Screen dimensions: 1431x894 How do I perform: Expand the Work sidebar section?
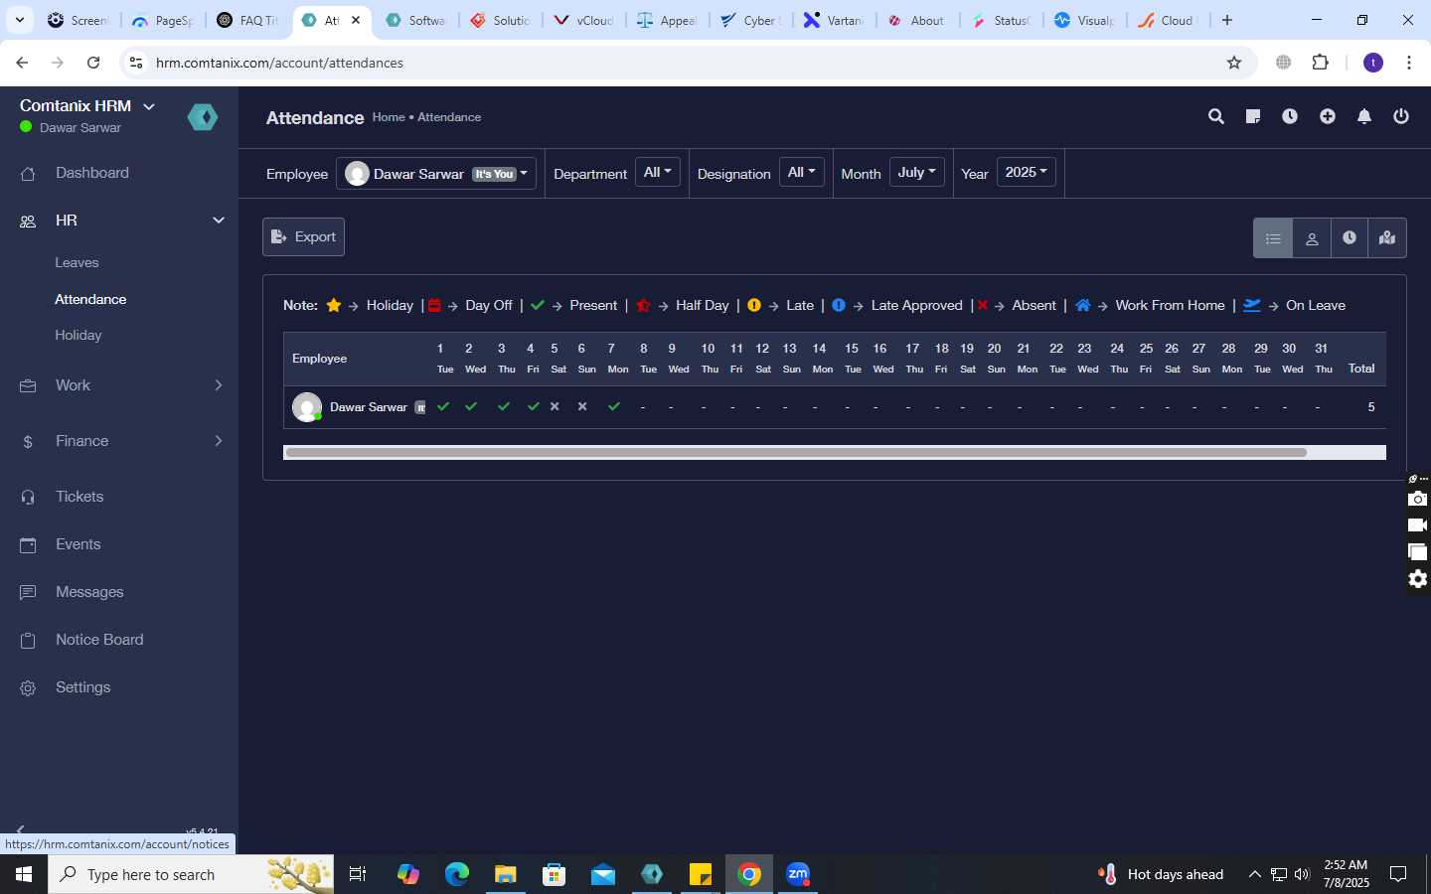pyautogui.click(x=219, y=385)
